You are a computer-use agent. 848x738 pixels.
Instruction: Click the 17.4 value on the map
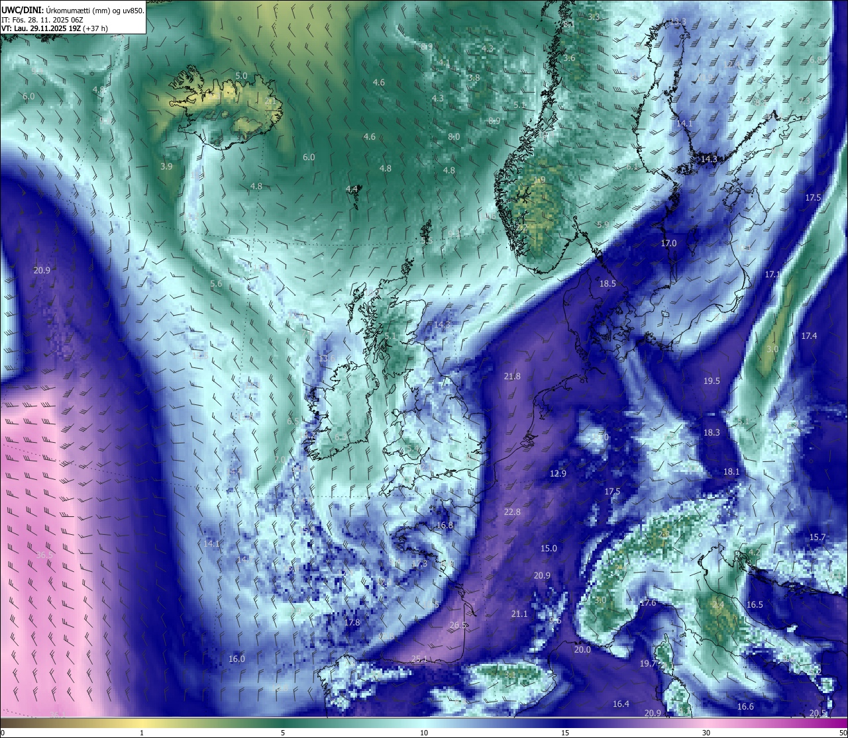809,336
